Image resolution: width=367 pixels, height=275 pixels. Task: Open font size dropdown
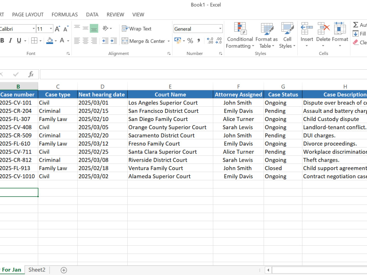[x=51, y=29]
